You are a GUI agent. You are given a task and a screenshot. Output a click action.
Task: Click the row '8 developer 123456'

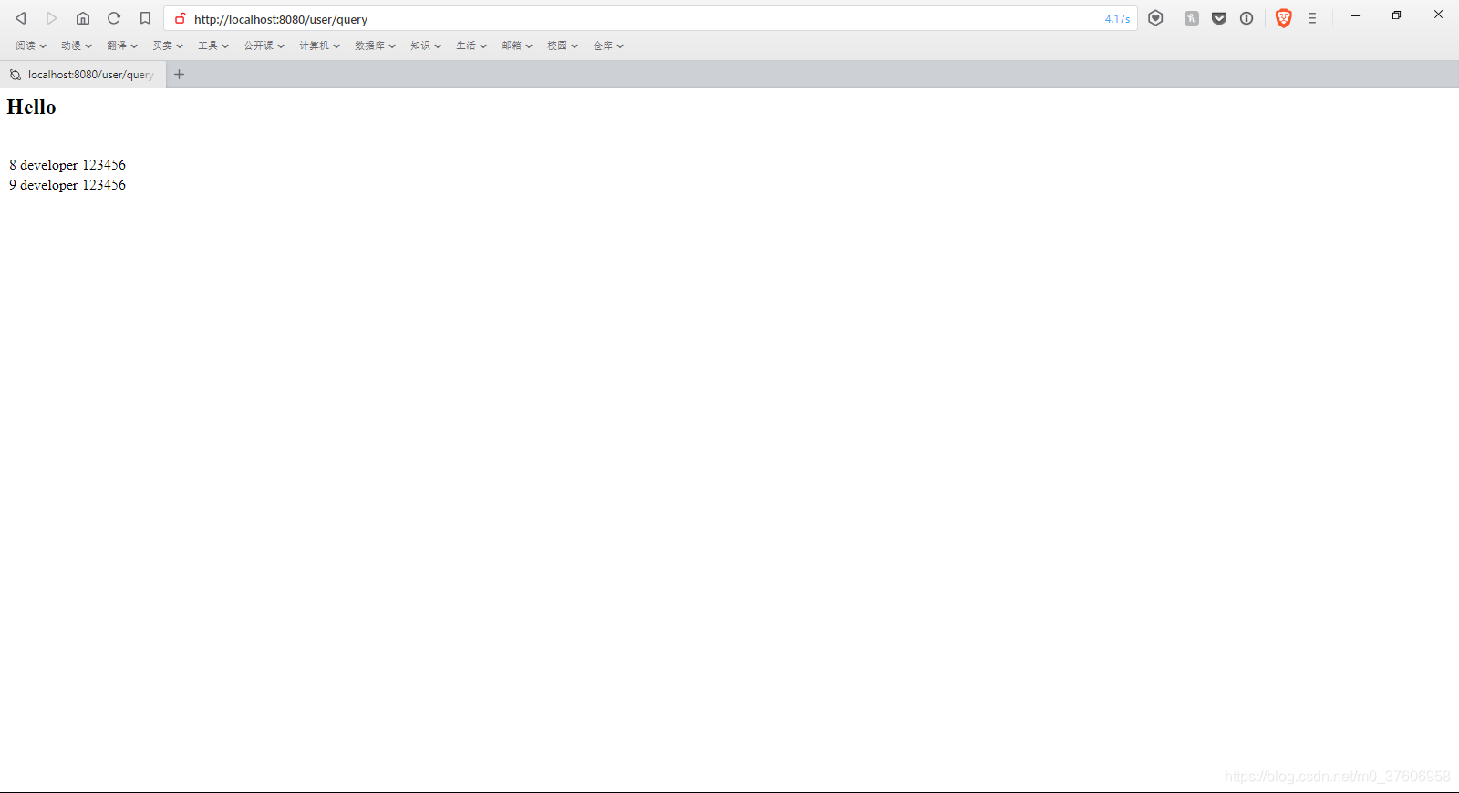tap(67, 165)
